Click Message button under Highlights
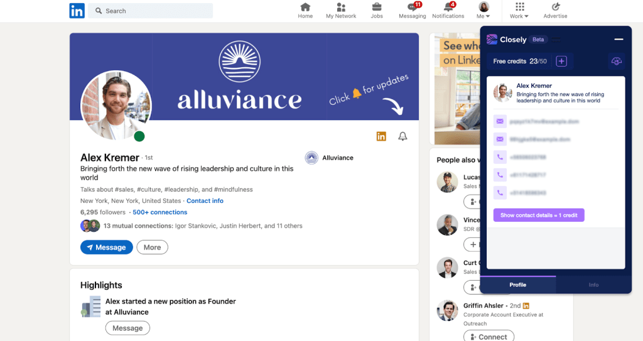The width and height of the screenshot is (643, 341). click(x=127, y=328)
